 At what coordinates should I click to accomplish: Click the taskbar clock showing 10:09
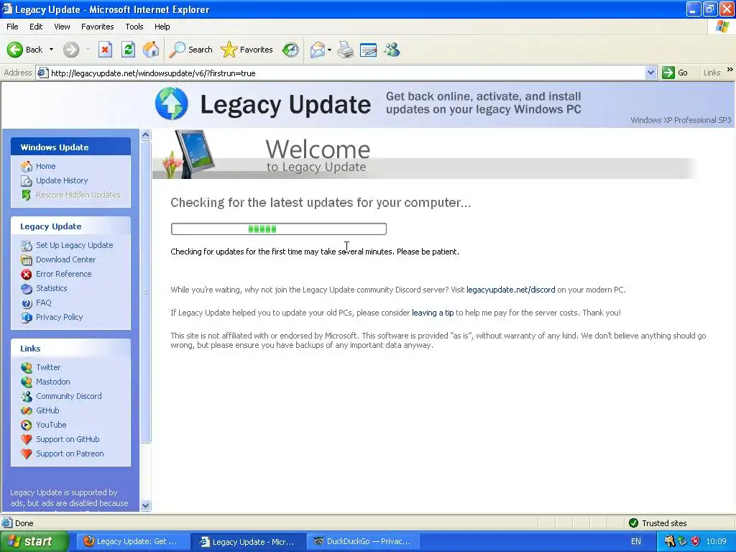coord(716,541)
